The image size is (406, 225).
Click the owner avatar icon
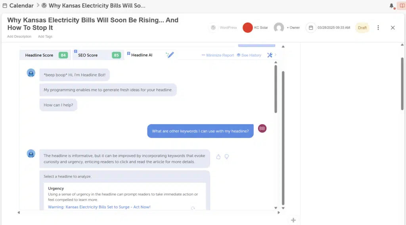[279, 28]
